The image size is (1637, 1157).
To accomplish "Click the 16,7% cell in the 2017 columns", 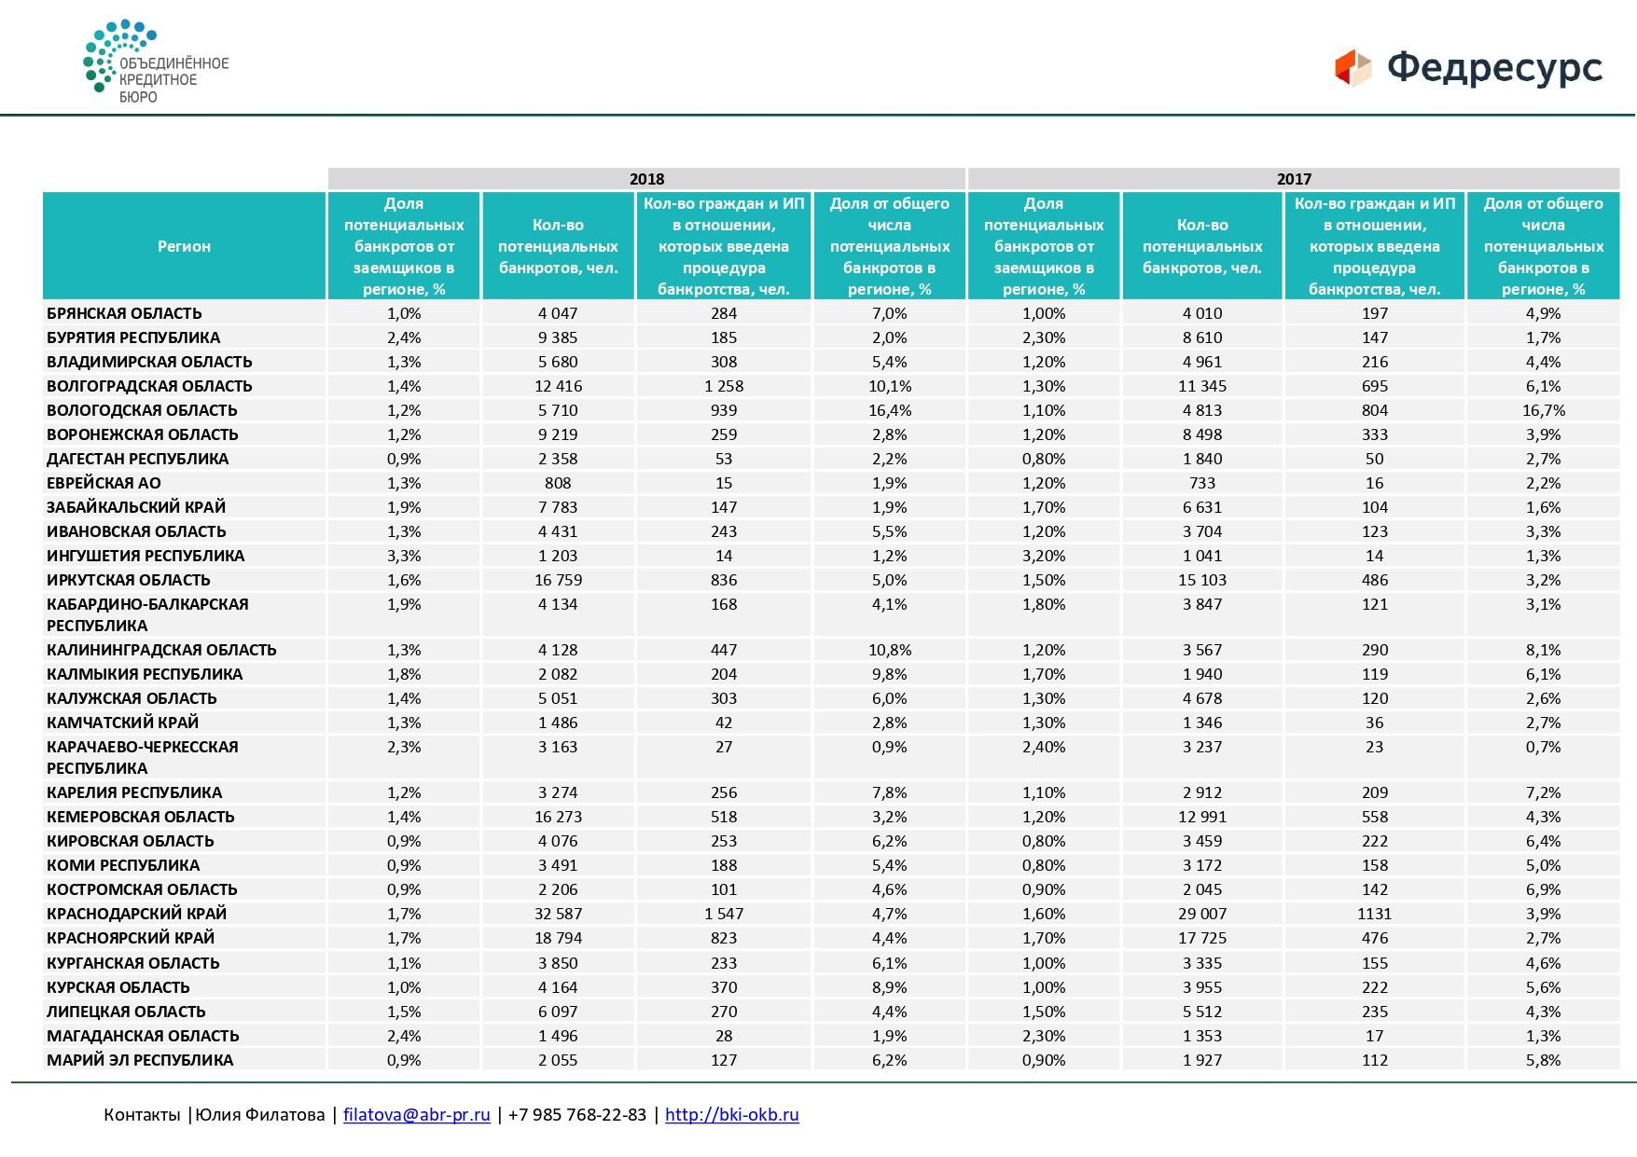I will click(1544, 410).
